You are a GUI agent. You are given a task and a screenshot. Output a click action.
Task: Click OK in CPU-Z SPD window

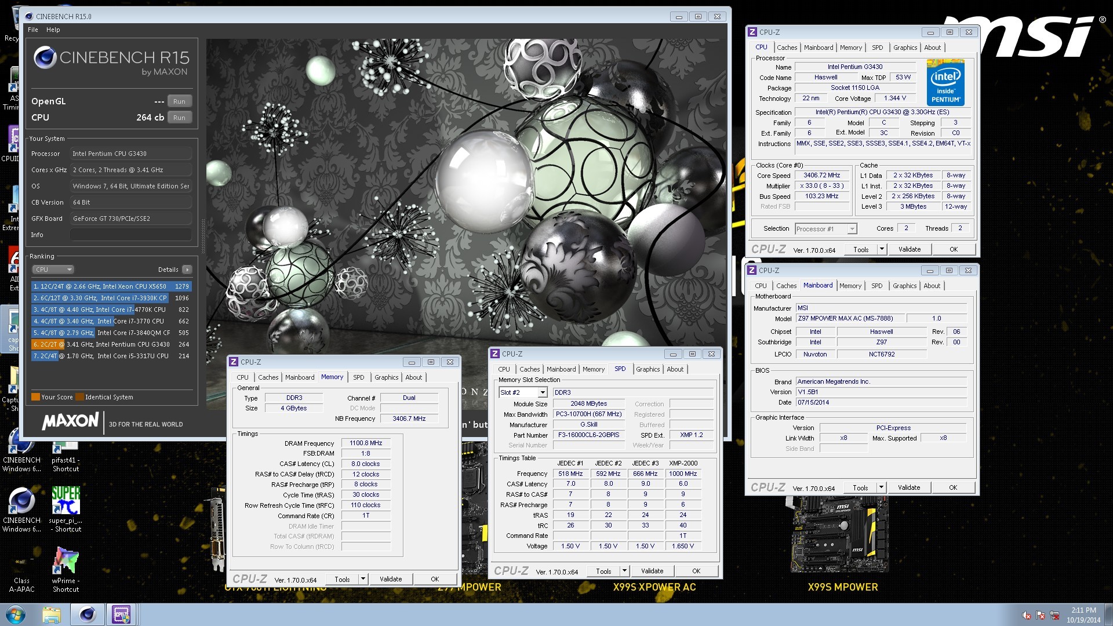pyautogui.click(x=696, y=571)
